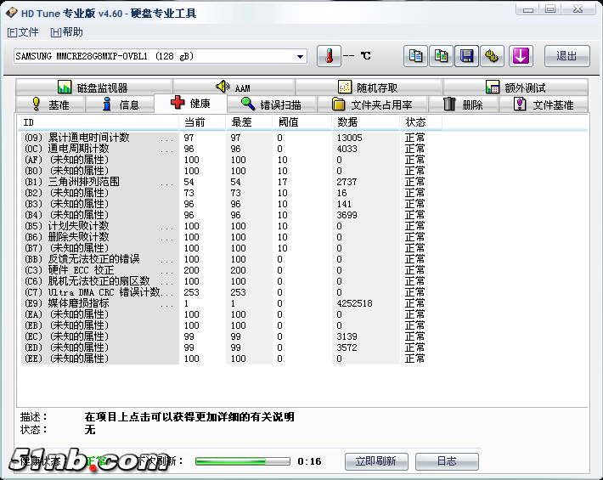Switch to the 磁盘监视器 tab

[93, 88]
